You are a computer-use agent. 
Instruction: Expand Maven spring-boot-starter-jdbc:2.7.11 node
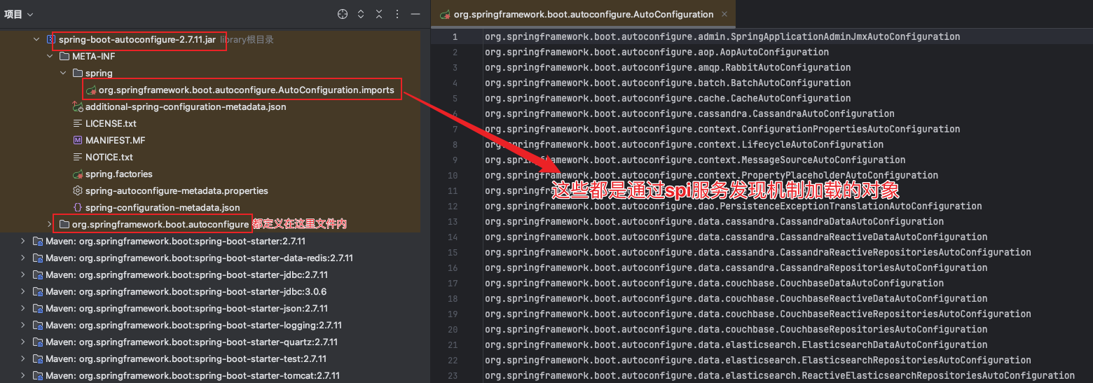click(23, 275)
